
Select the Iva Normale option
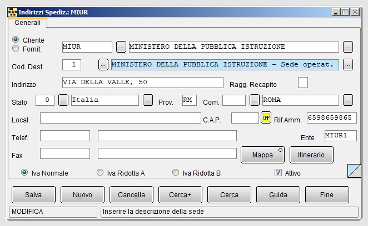coord(24,172)
